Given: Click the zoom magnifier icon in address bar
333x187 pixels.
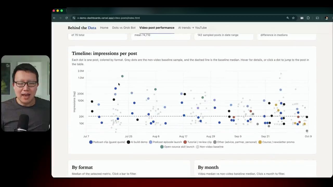Looking at the screenshot, I should tap(288, 18).
